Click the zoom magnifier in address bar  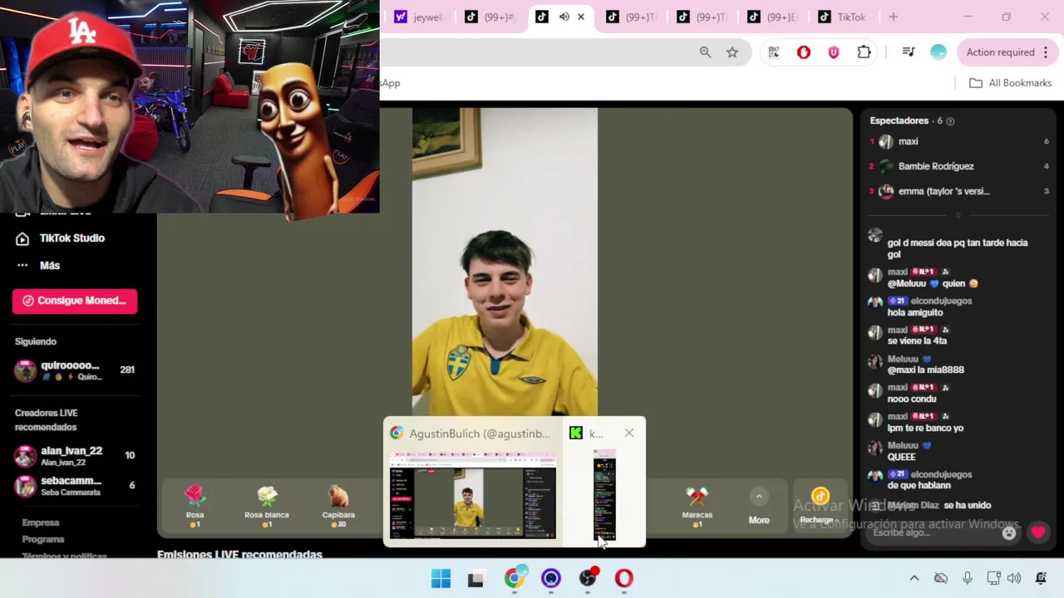pyautogui.click(x=705, y=52)
